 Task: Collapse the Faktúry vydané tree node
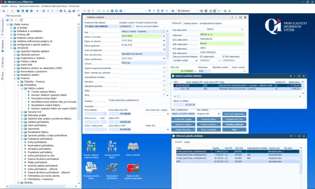click(x=22, y=88)
